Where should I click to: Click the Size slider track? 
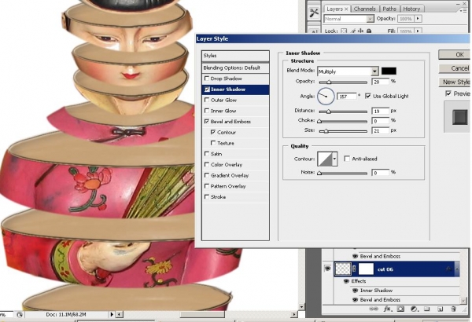343,131
